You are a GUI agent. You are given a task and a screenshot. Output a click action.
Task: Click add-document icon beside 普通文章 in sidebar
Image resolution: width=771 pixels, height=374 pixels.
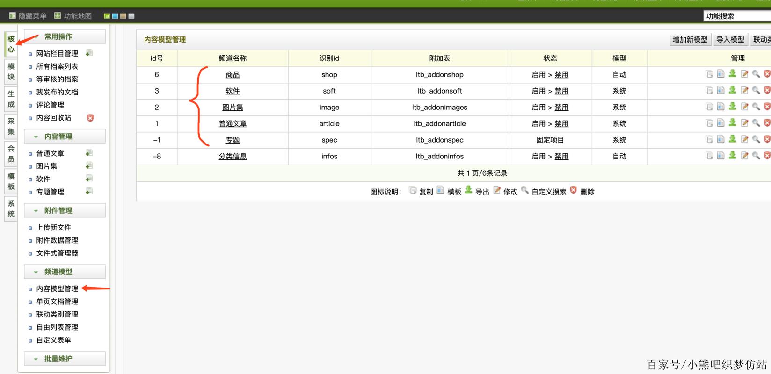click(89, 153)
